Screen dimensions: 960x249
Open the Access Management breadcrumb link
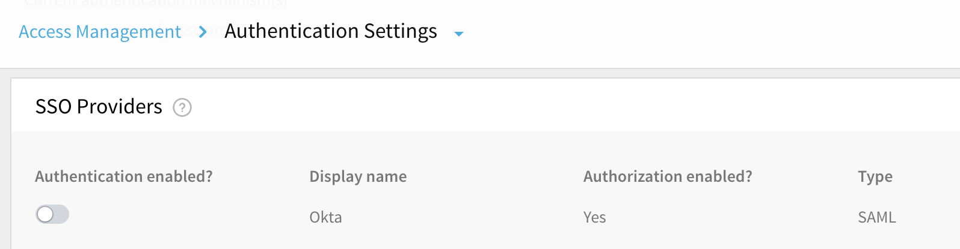tap(100, 32)
